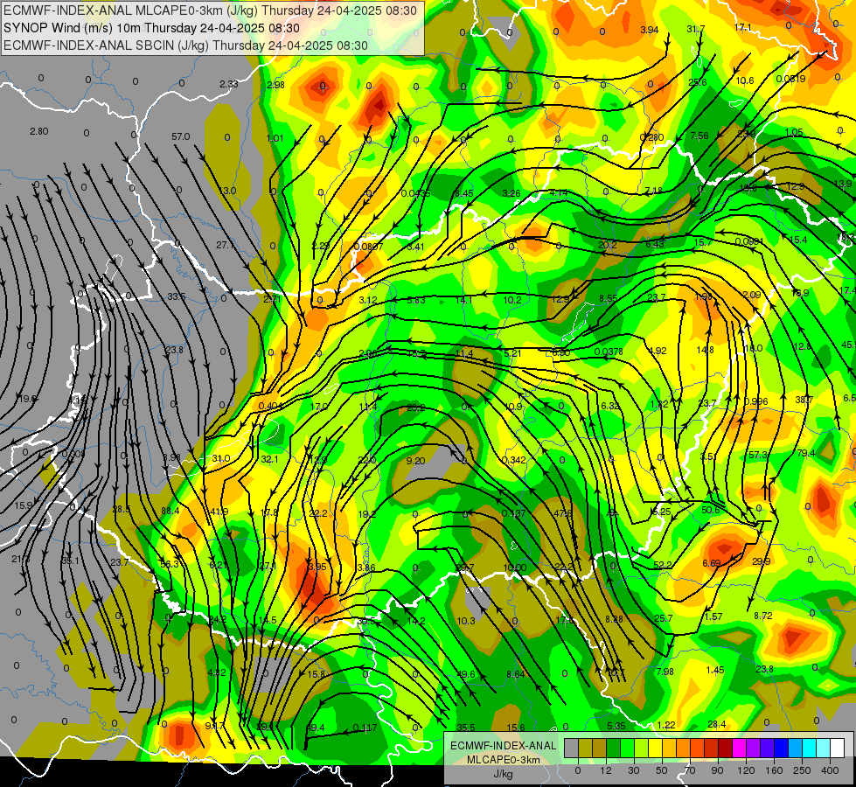856x787 pixels.
Task: Click the station value 0.342 on the map
Action: pyautogui.click(x=514, y=460)
